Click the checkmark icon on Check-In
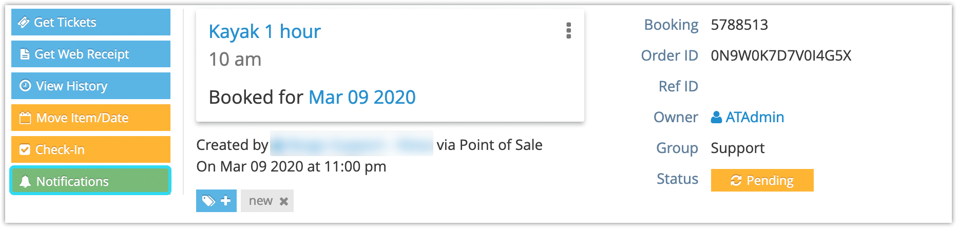The image size is (957, 228). [25, 149]
